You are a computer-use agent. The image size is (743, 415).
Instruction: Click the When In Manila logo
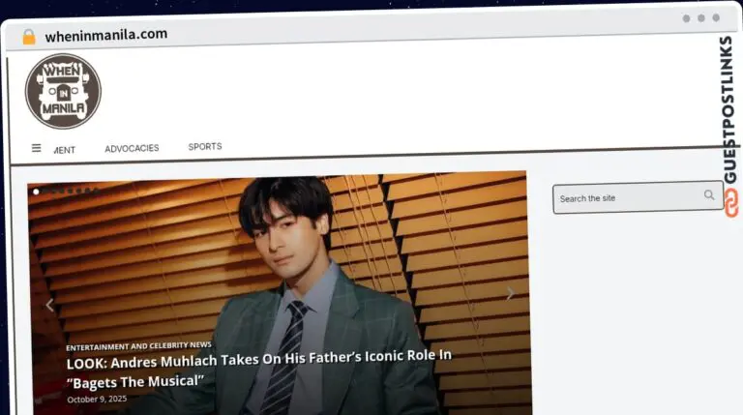[63, 91]
